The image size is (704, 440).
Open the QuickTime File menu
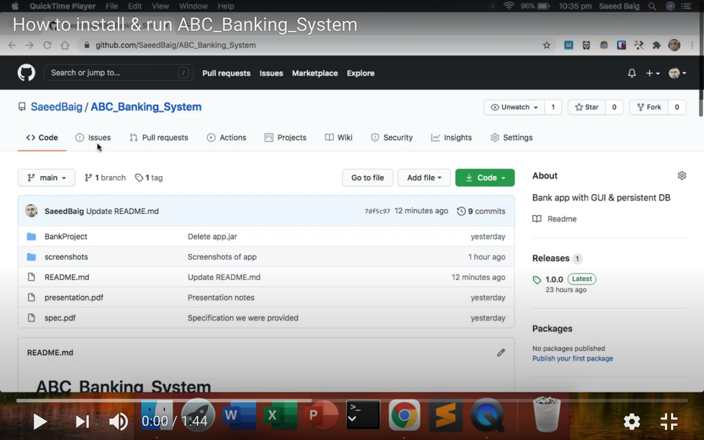pos(112,6)
